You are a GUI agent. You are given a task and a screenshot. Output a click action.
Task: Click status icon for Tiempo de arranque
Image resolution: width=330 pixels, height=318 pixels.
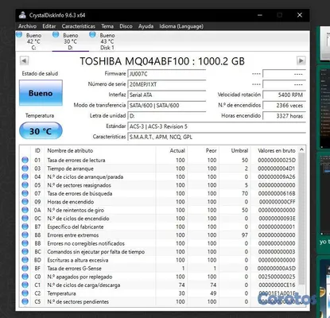(x=25, y=169)
